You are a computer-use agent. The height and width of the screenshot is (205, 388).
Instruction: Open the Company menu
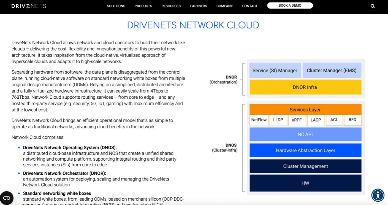point(224,6)
